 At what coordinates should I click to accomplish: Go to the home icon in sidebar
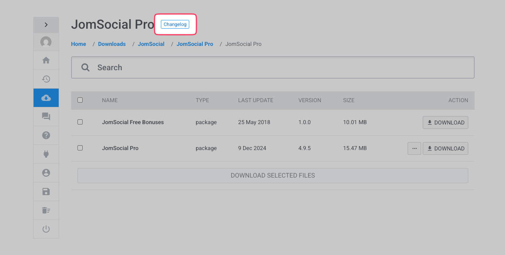[46, 60]
